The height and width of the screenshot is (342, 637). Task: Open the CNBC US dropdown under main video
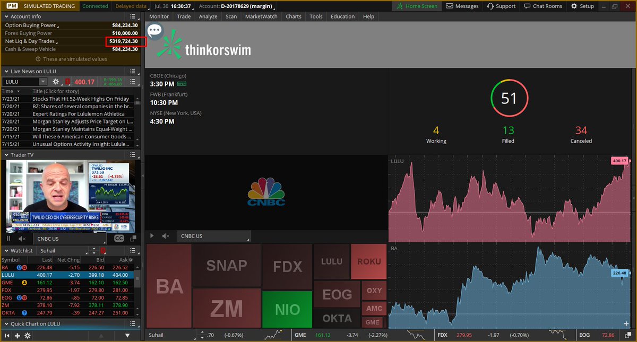pyautogui.click(x=213, y=236)
